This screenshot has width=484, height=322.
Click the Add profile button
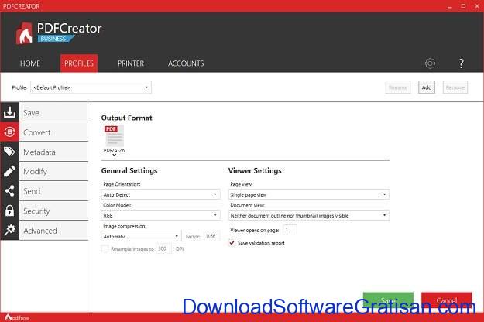(x=427, y=87)
